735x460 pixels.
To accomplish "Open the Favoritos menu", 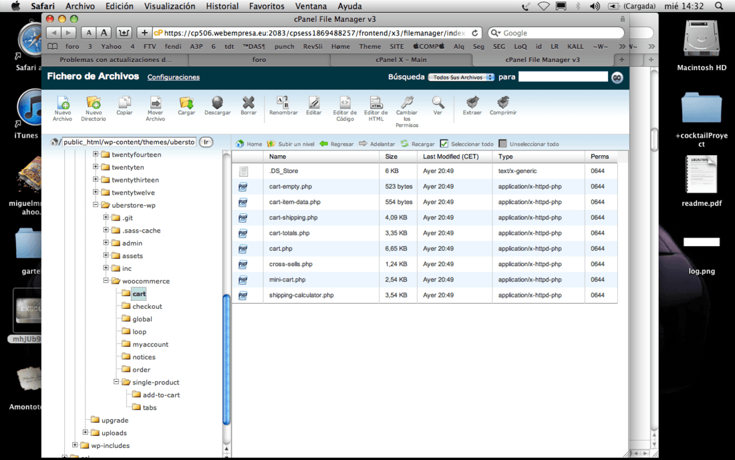I will (x=267, y=6).
